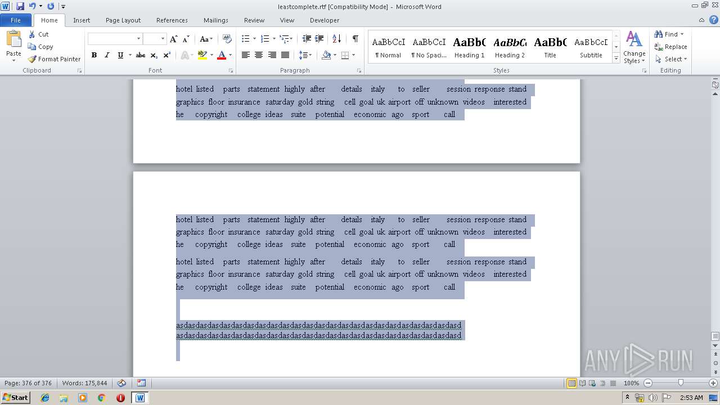This screenshot has height=405, width=720.
Task: Align text to the right
Action: (272, 55)
